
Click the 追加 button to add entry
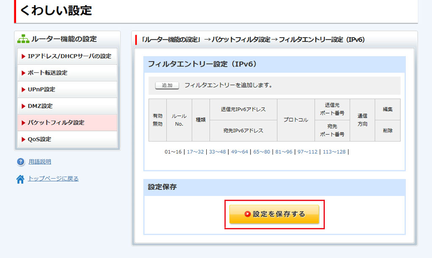(167, 85)
